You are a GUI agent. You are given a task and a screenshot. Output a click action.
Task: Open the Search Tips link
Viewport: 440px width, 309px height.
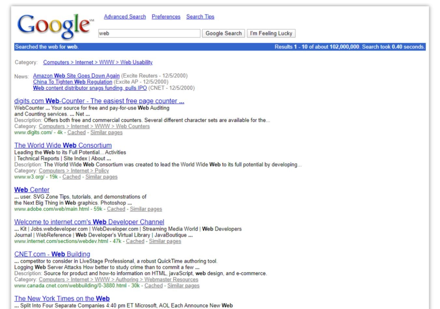tap(200, 17)
